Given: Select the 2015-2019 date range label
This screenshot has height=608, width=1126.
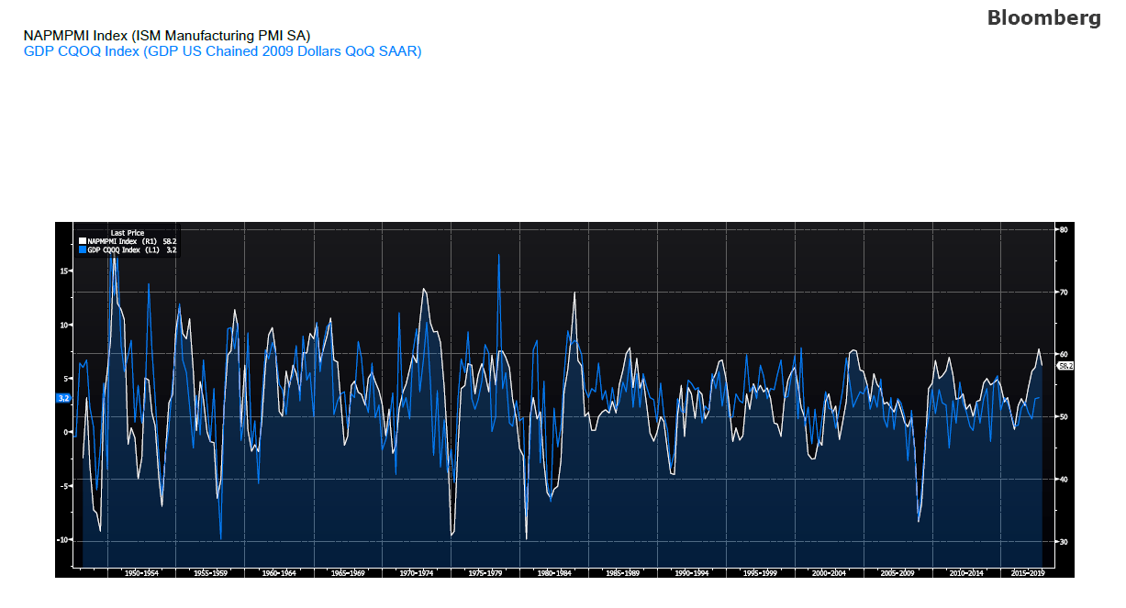Looking at the screenshot, I should pyautogui.click(x=1030, y=571).
